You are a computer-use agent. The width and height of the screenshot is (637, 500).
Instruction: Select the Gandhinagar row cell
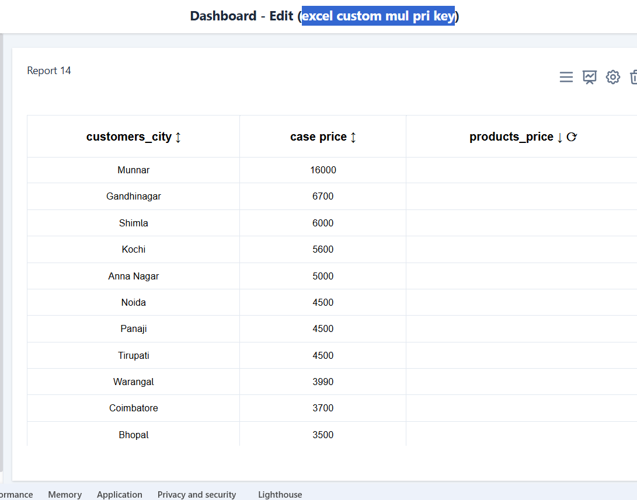pos(134,197)
